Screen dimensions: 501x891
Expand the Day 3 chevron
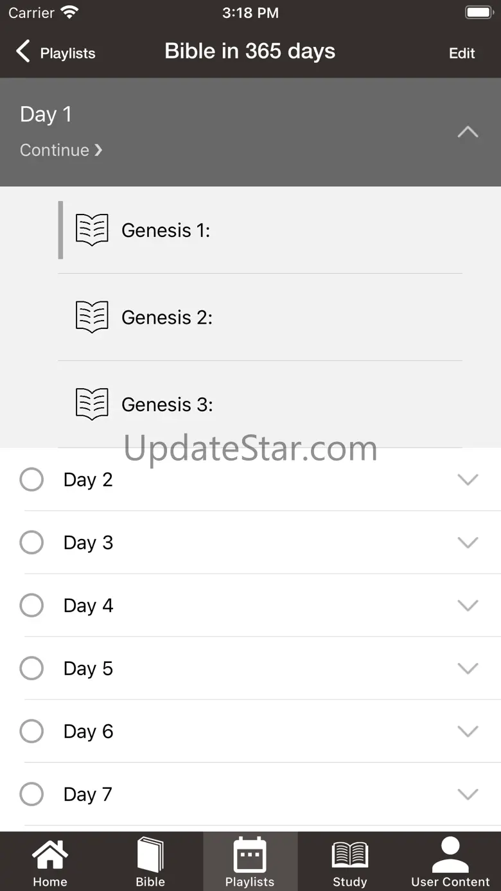click(x=468, y=543)
